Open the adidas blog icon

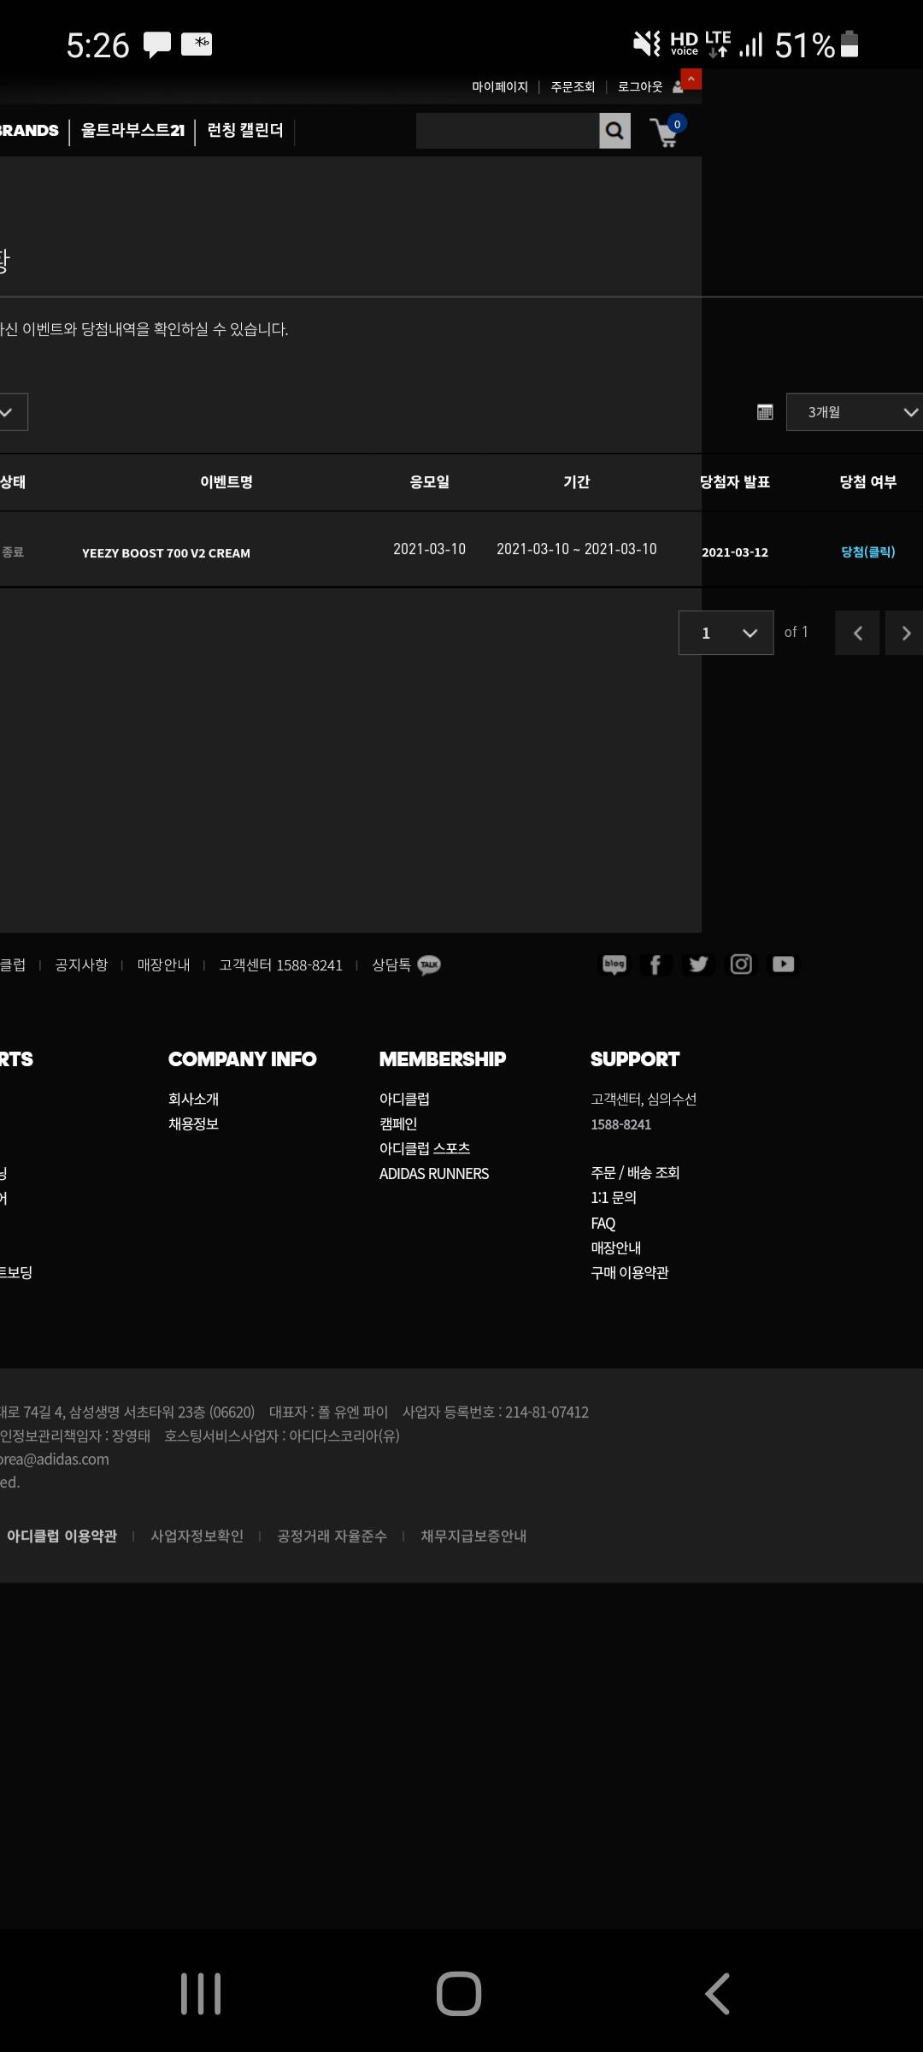(x=614, y=964)
